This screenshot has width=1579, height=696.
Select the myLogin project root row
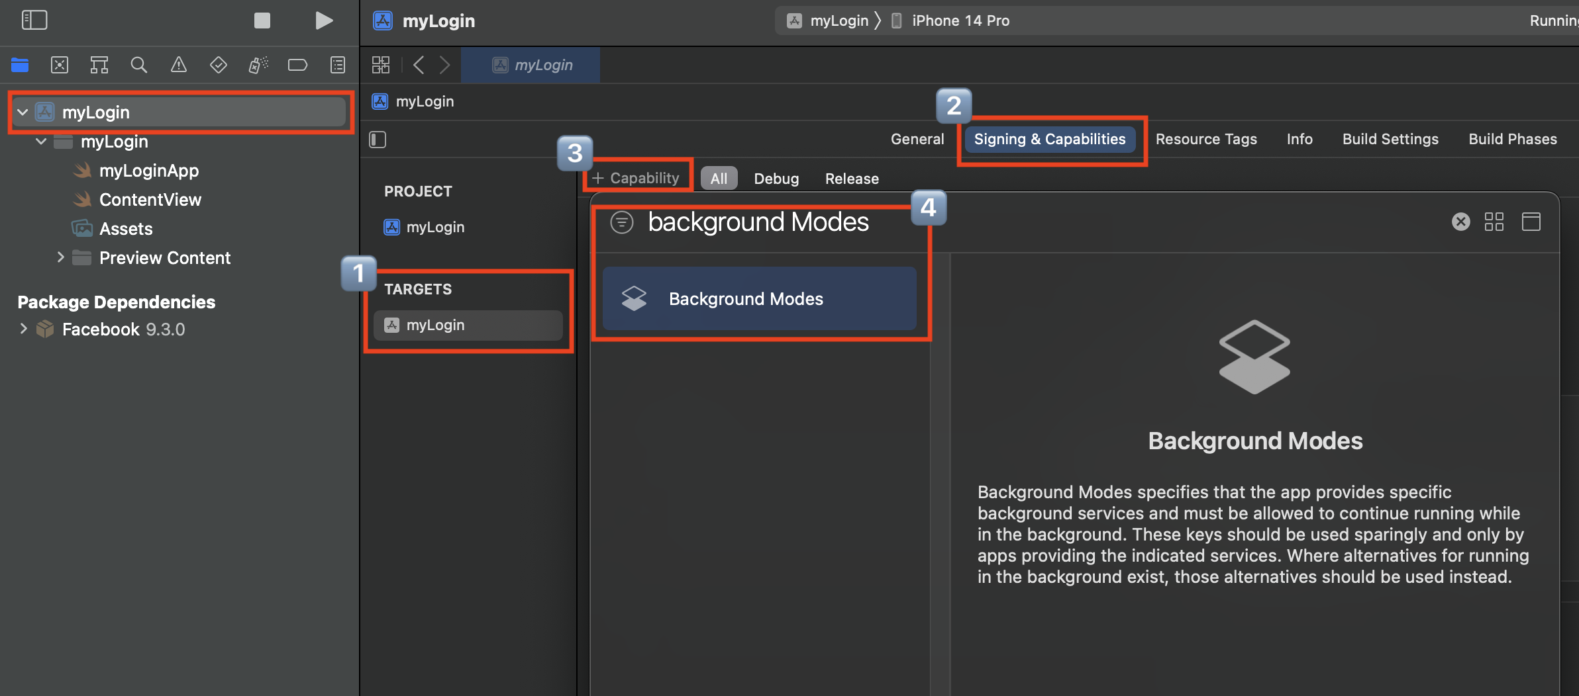click(179, 112)
